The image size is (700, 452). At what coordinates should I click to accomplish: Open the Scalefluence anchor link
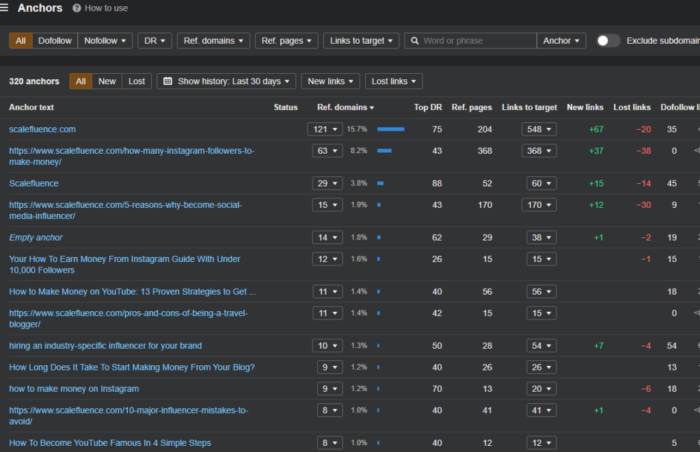[x=34, y=183]
